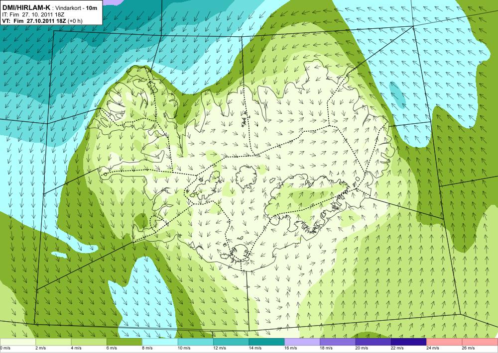The image size is (498, 353).
Task: Click the '26 m/s' legend label
Action: (x=469, y=348)
